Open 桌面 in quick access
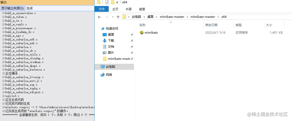The height and width of the screenshot is (121, 292). 111,35
